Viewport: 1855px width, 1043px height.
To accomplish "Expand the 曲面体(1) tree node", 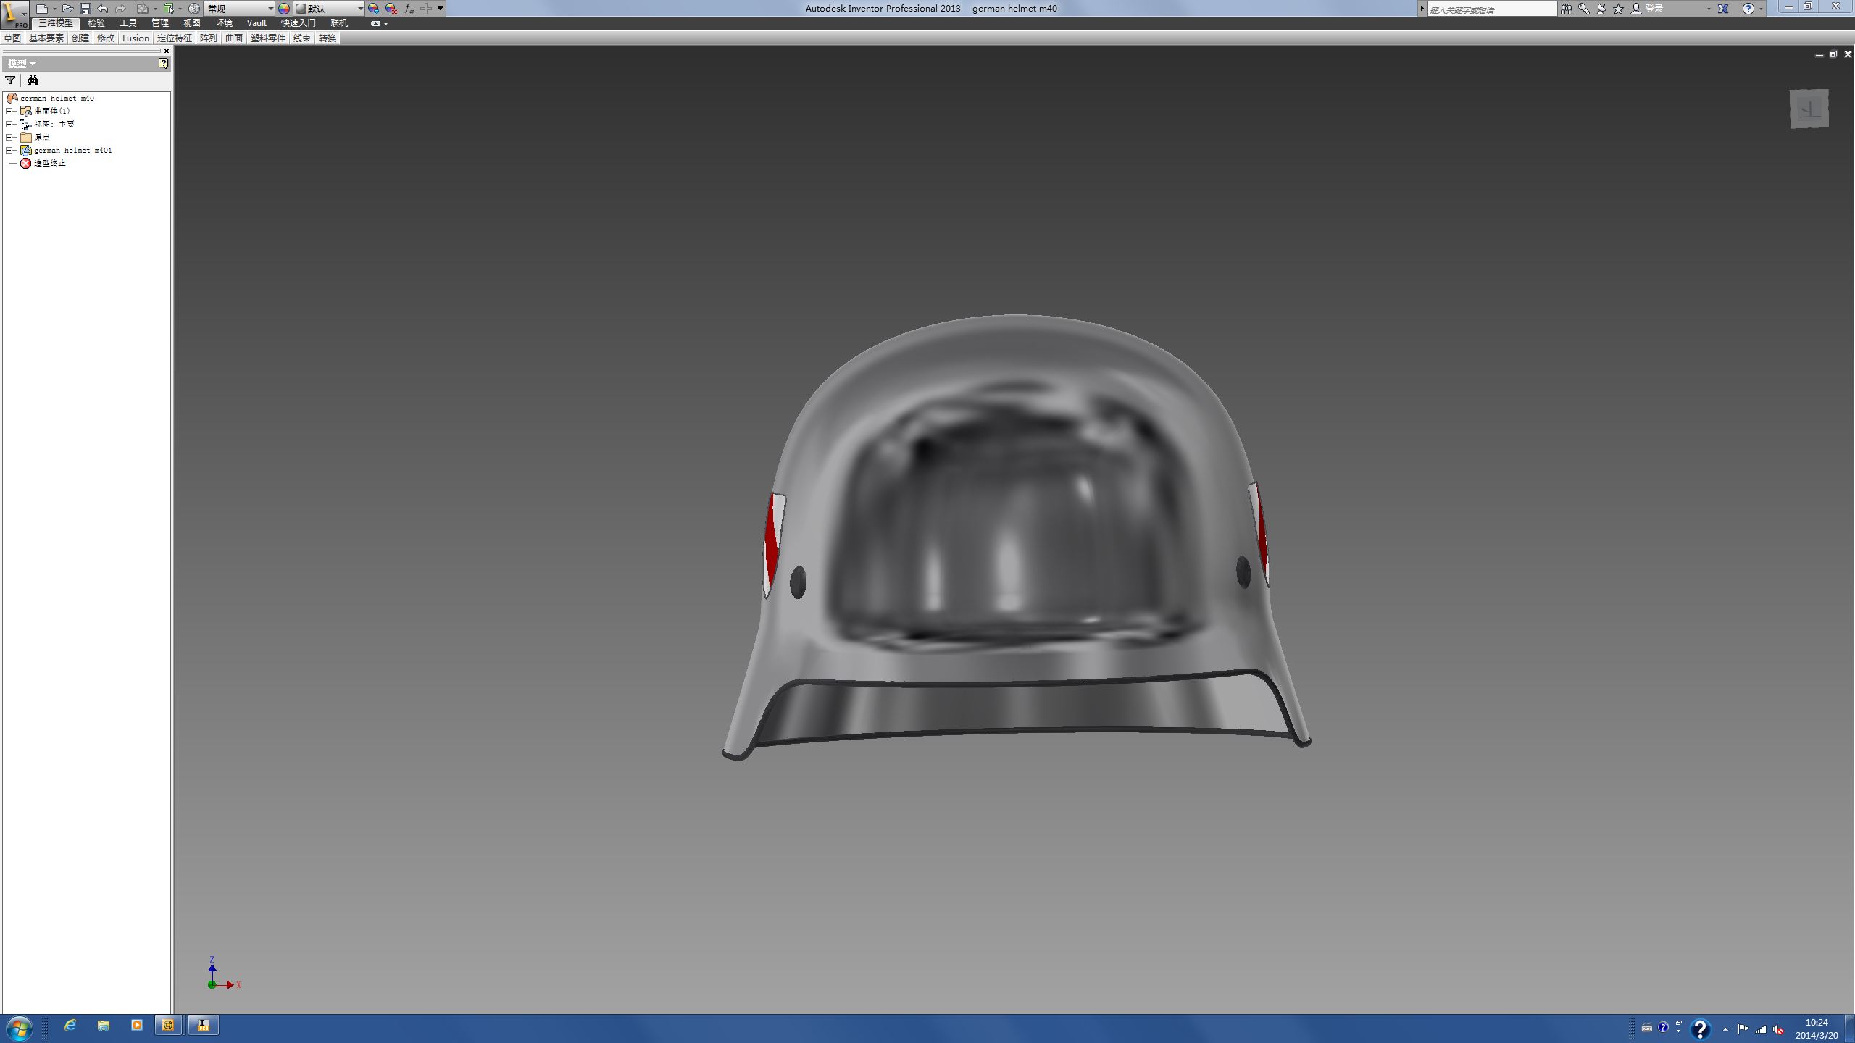I will coord(9,111).
